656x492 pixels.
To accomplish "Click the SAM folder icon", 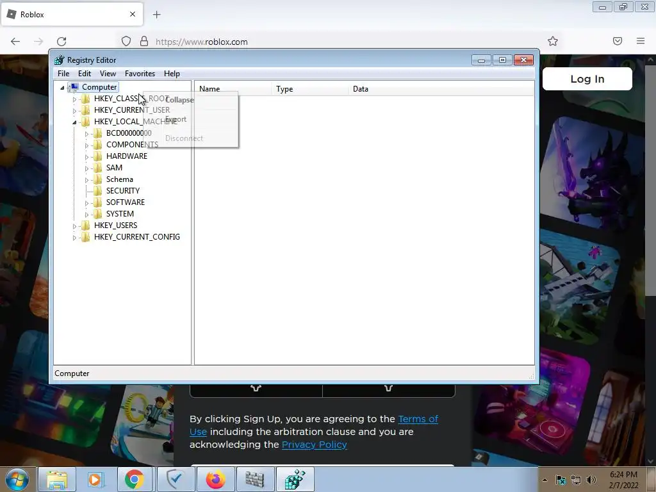I will 97,168.
